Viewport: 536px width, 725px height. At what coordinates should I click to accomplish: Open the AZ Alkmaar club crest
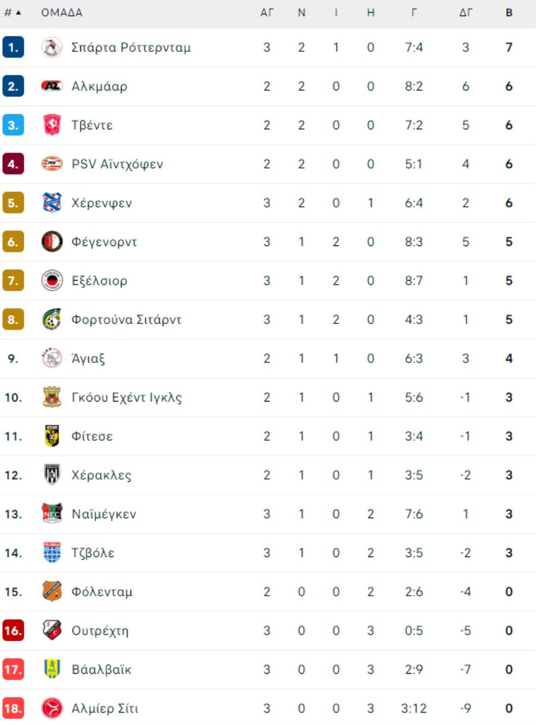[52, 86]
